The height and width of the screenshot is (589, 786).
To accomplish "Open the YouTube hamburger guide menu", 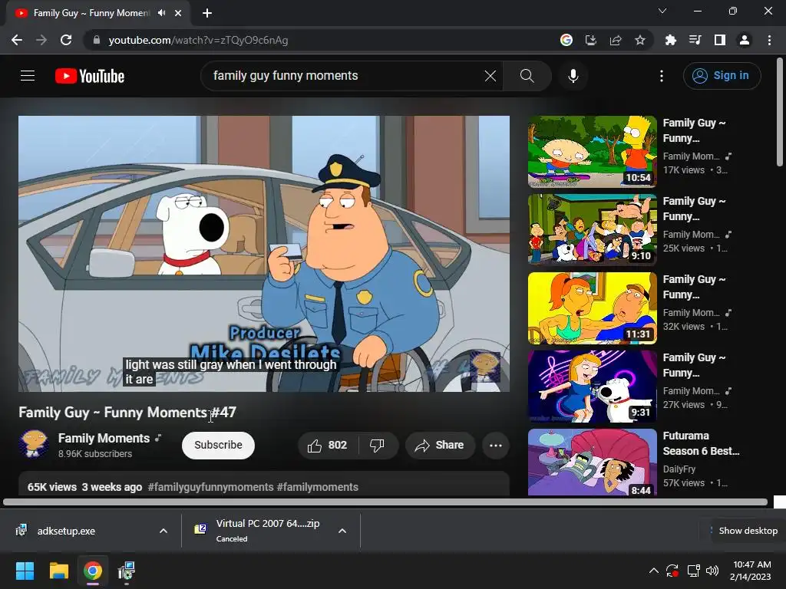I will [28, 76].
